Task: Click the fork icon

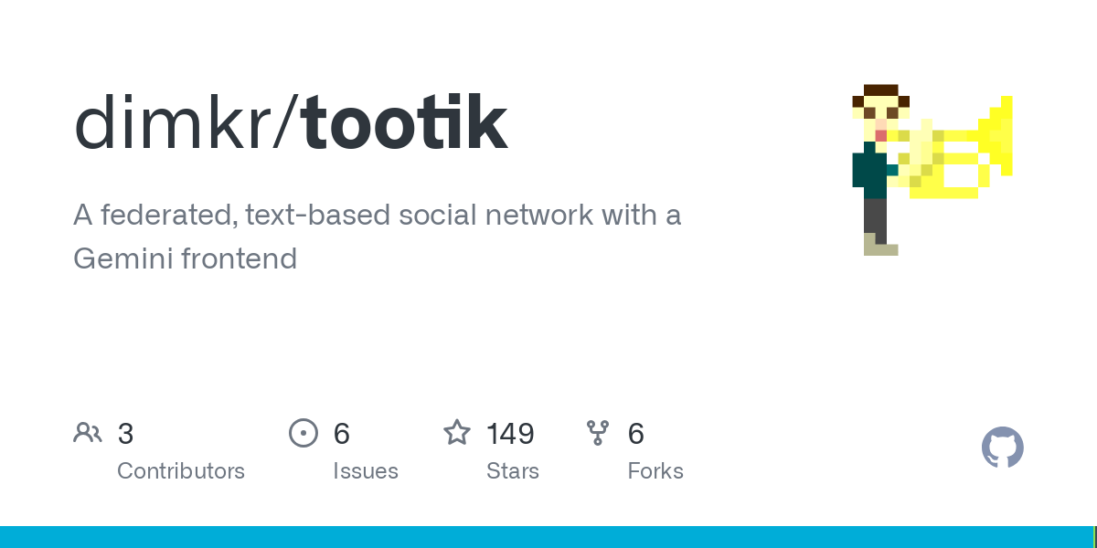Action: [x=598, y=433]
